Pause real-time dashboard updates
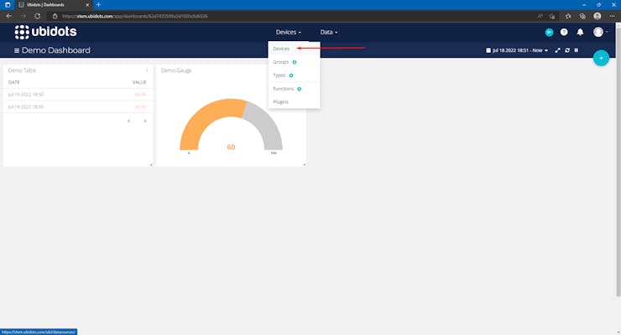The width and height of the screenshot is (621, 335). pyautogui.click(x=577, y=50)
